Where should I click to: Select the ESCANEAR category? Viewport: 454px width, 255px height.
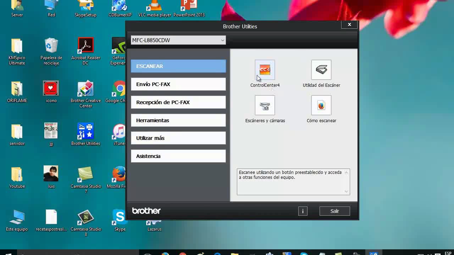click(178, 66)
